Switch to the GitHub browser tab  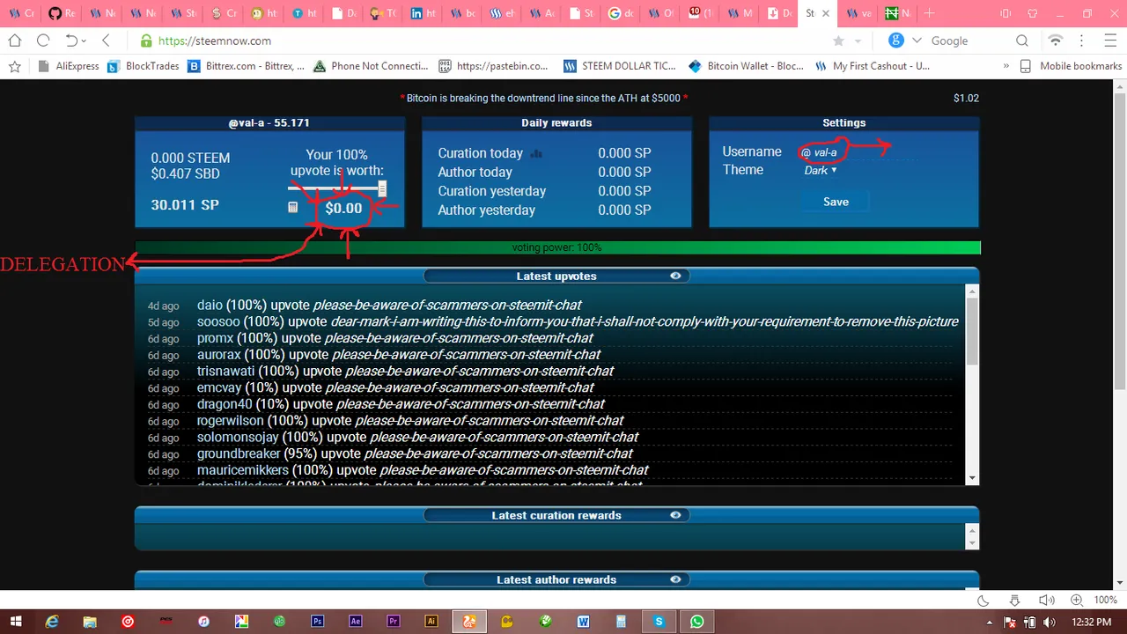tap(62, 13)
